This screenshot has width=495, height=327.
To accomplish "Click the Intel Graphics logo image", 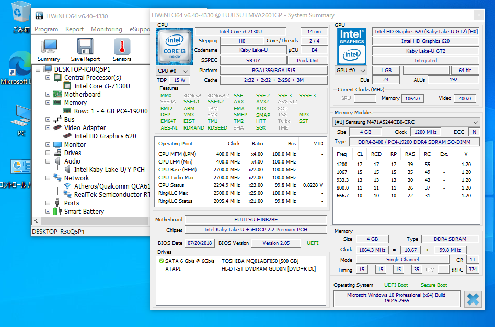I will tap(351, 45).
